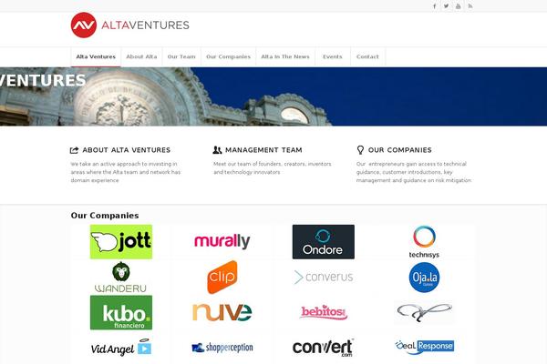Open the Facebook social icon

tap(434, 6)
